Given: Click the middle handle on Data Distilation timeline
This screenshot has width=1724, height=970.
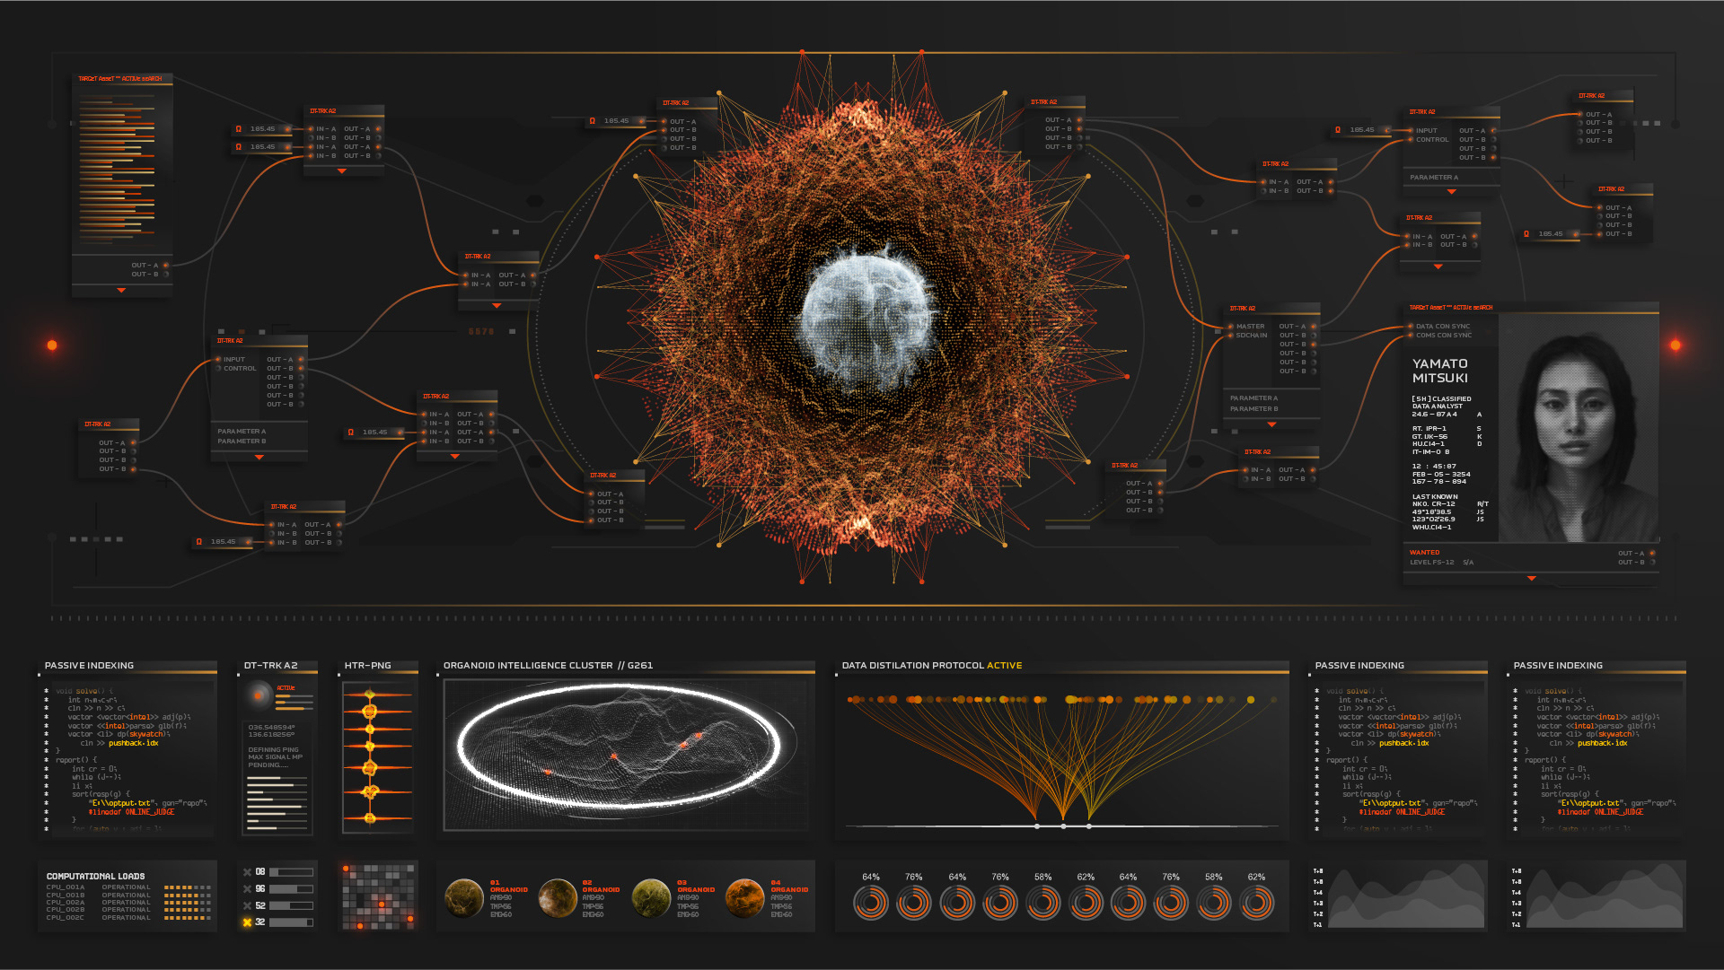Looking at the screenshot, I should pos(1063,826).
